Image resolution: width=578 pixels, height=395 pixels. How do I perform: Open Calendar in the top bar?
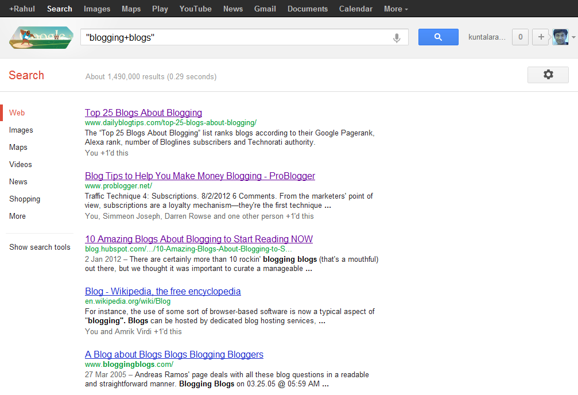point(356,9)
